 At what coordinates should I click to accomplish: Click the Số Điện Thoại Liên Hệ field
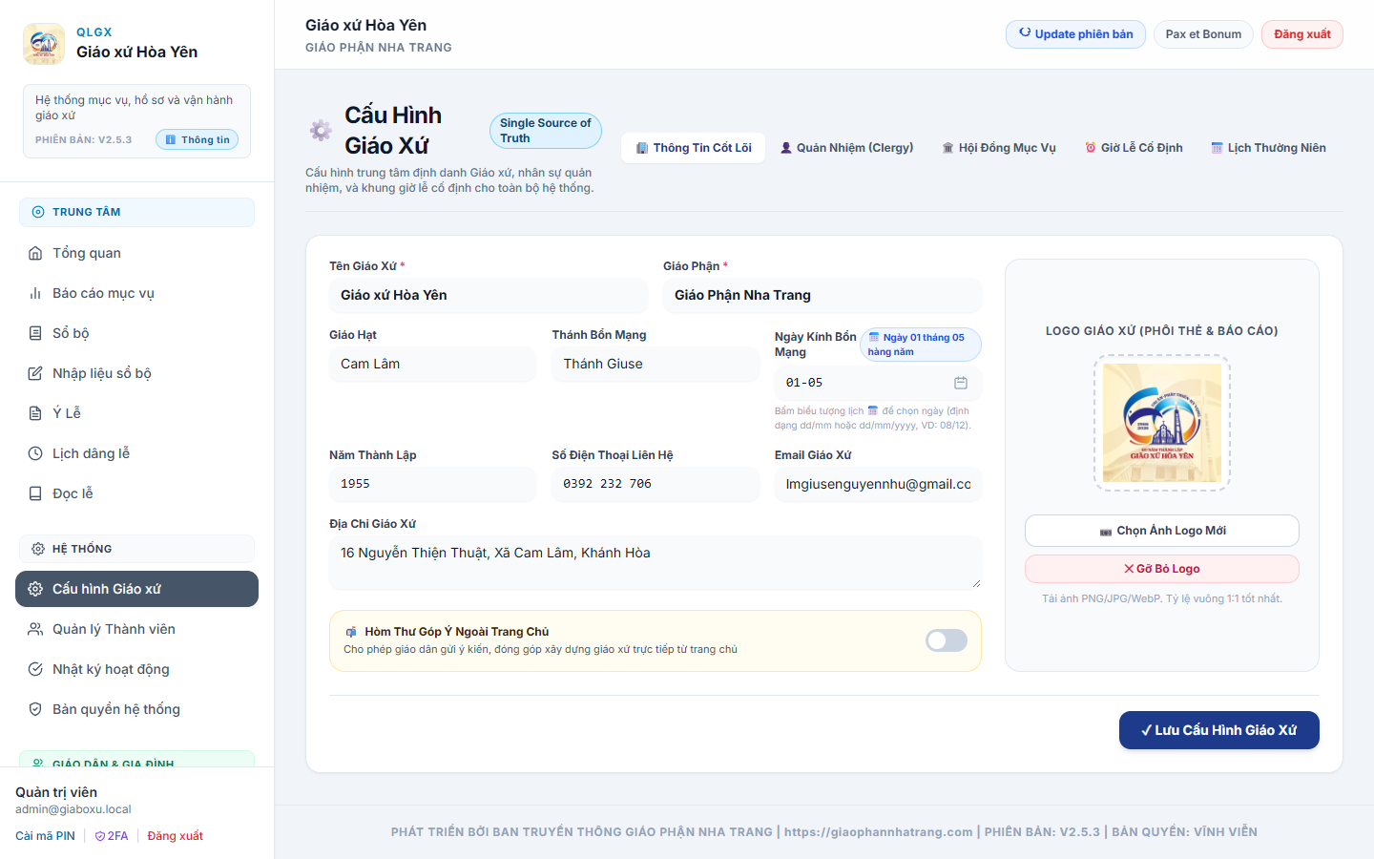656,484
